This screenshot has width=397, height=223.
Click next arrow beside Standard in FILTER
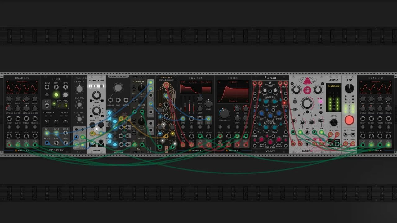click(x=248, y=101)
